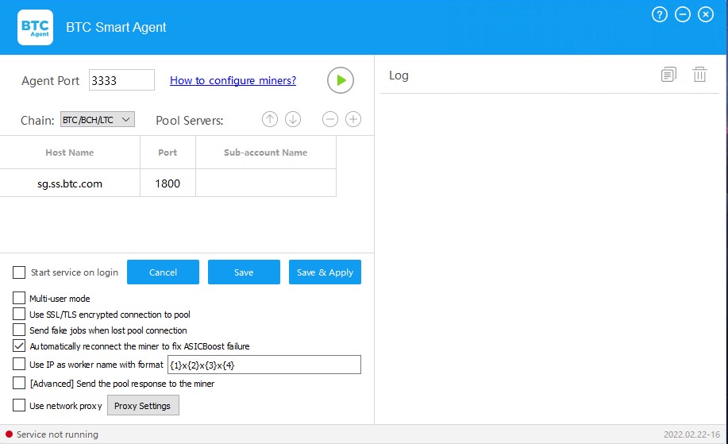
Task: Click the Port column header
Action: (x=168, y=153)
